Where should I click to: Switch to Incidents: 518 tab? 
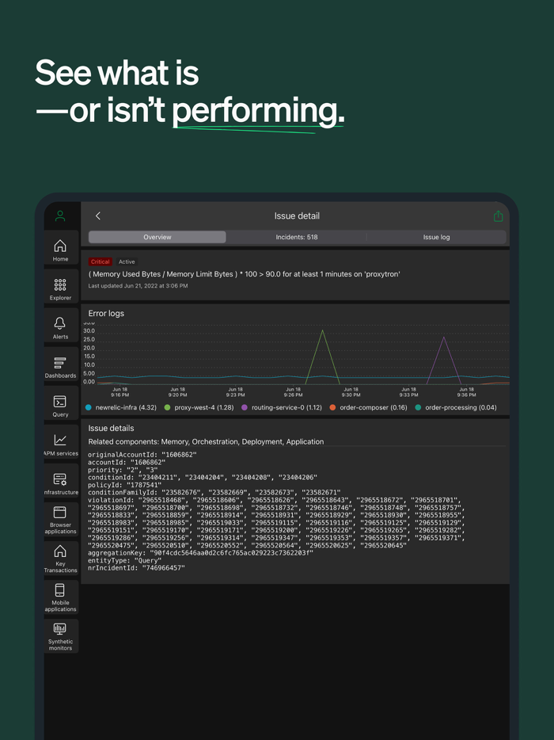tap(297, 237)
